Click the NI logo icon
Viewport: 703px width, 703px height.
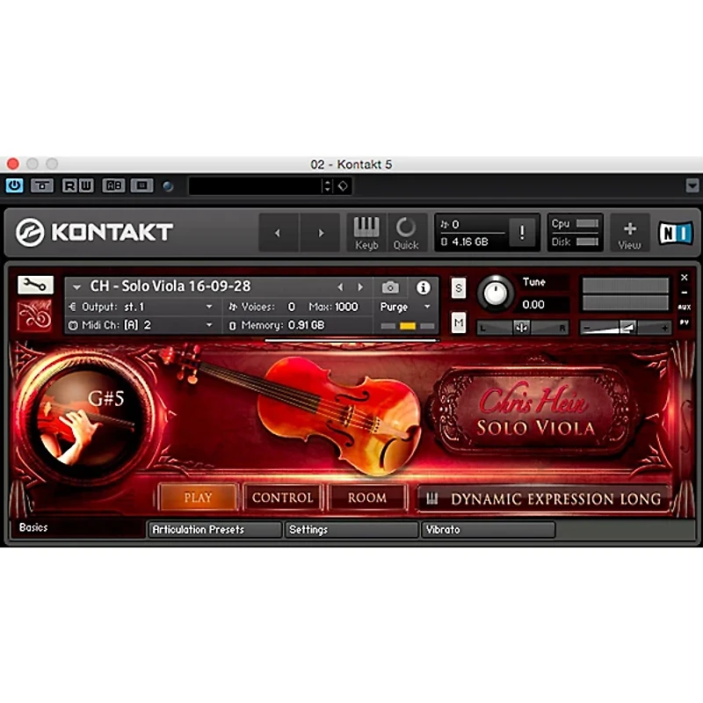[x=675, y=233]
